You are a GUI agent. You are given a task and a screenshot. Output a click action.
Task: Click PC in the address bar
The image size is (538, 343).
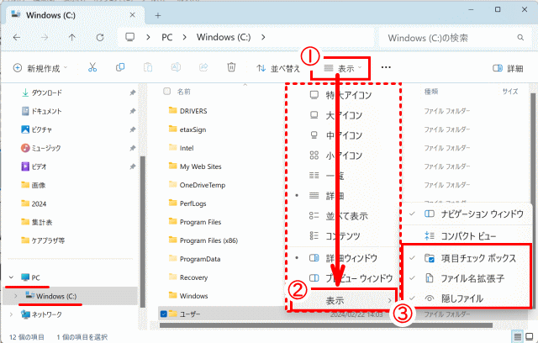tap(167, 37)
